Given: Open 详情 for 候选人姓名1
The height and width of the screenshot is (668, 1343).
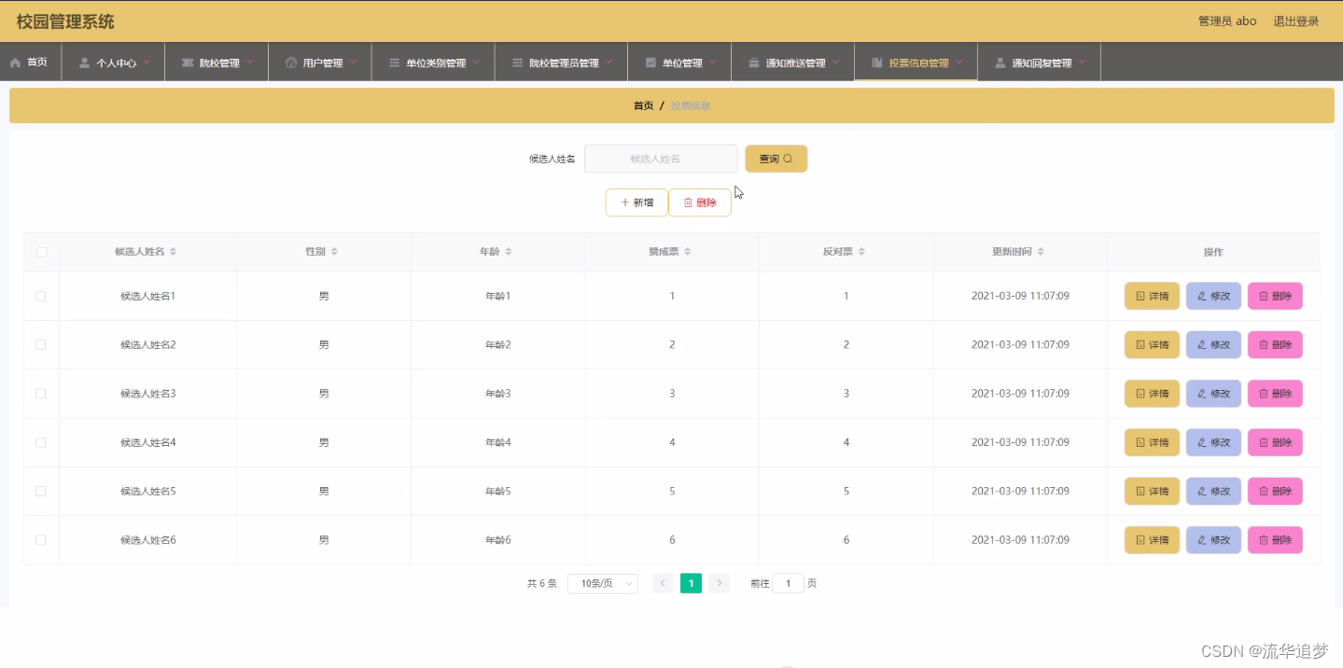Looking at the screenshot, I should pos(1152,296).
